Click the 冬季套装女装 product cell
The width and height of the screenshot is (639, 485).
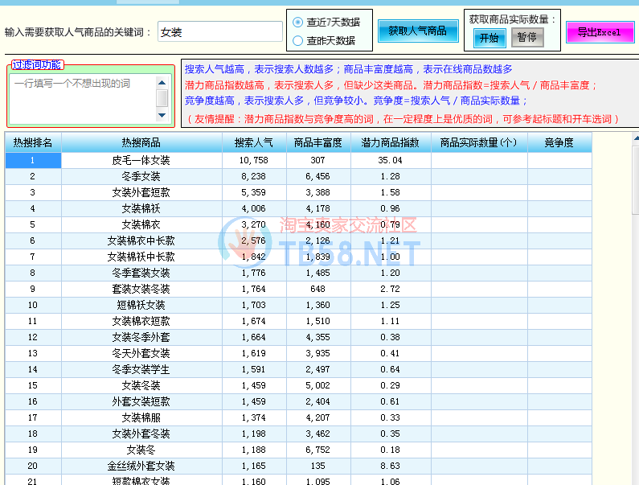point(141,273)
